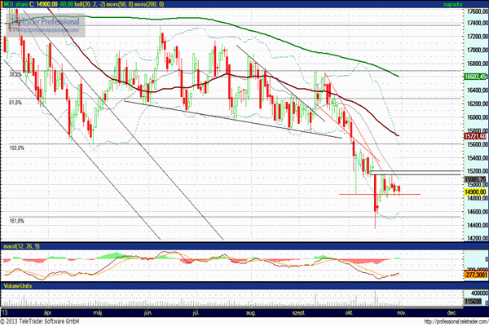Select the gray 15085,75 price tag
Screen dimensions: 489x326
[475, 179]
